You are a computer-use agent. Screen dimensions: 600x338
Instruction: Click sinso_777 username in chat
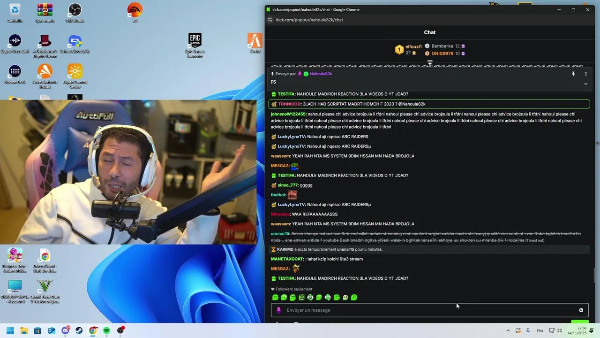click(288, 185)
